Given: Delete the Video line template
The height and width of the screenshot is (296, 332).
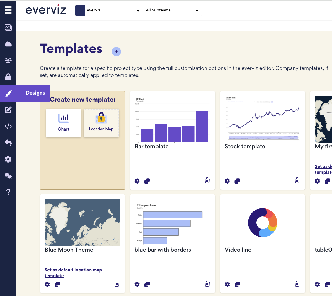Looking at the screenshot, I should click(297, 284).
